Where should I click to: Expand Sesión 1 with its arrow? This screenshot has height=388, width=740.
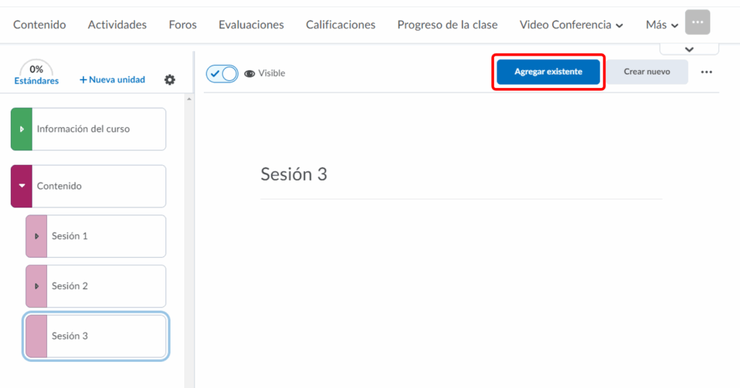point(36,236)
